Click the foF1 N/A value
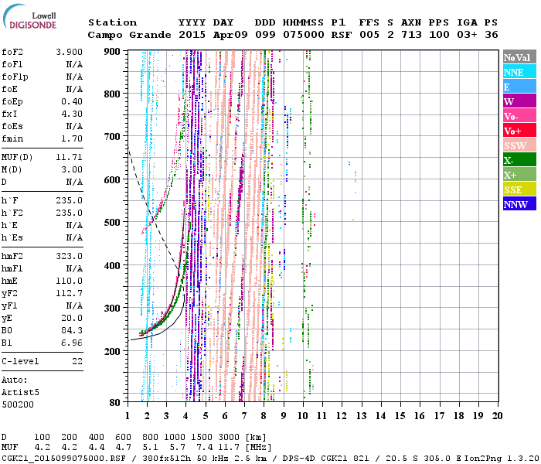The height and width of the screenshot is (464, 541). coord(74,64)
